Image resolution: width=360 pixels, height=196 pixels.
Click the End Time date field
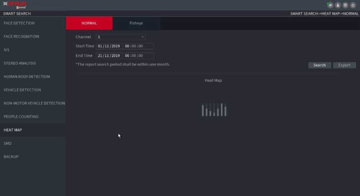[108, 56]
